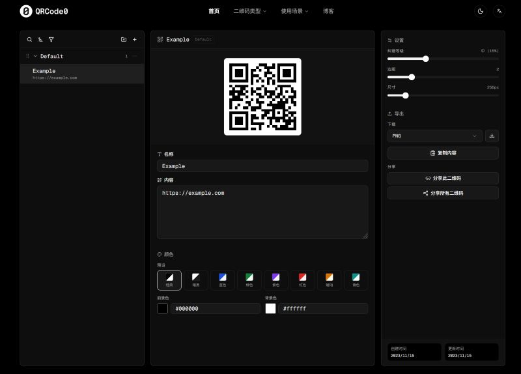Select the 红色 red color preset

302,280
